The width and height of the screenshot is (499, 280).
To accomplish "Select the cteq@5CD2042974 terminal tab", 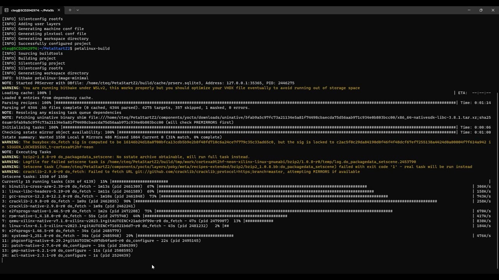I will point(33,10).
